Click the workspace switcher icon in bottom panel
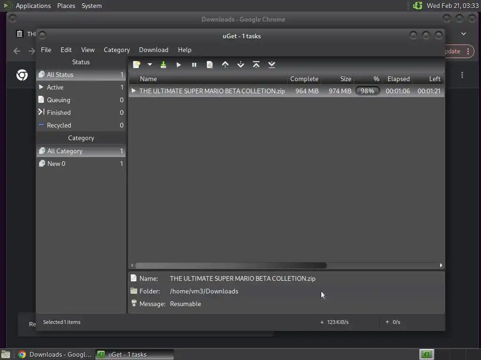This screenshot has width=481, height=360. point(427,354)
